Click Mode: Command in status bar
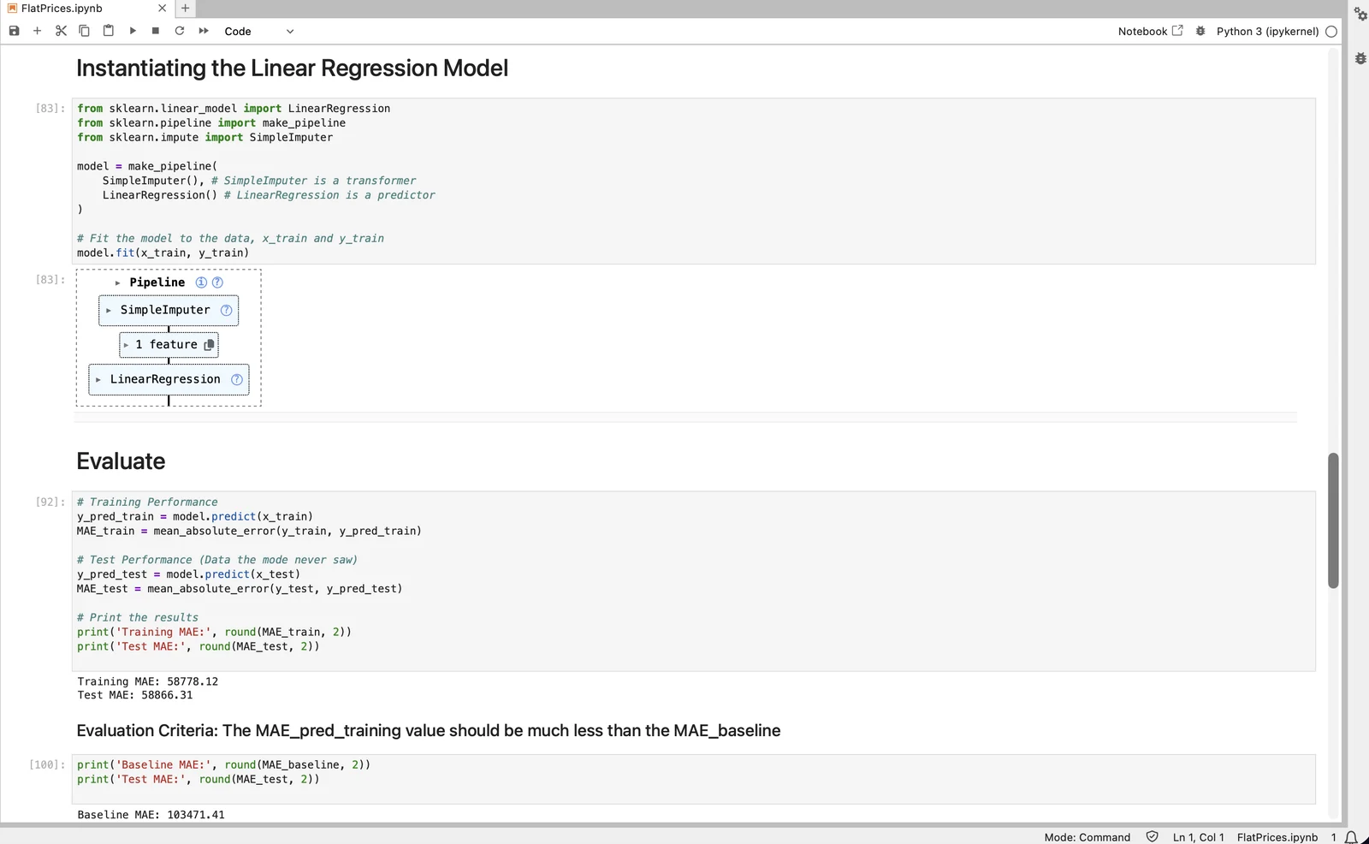 (x=1087, y=837)
